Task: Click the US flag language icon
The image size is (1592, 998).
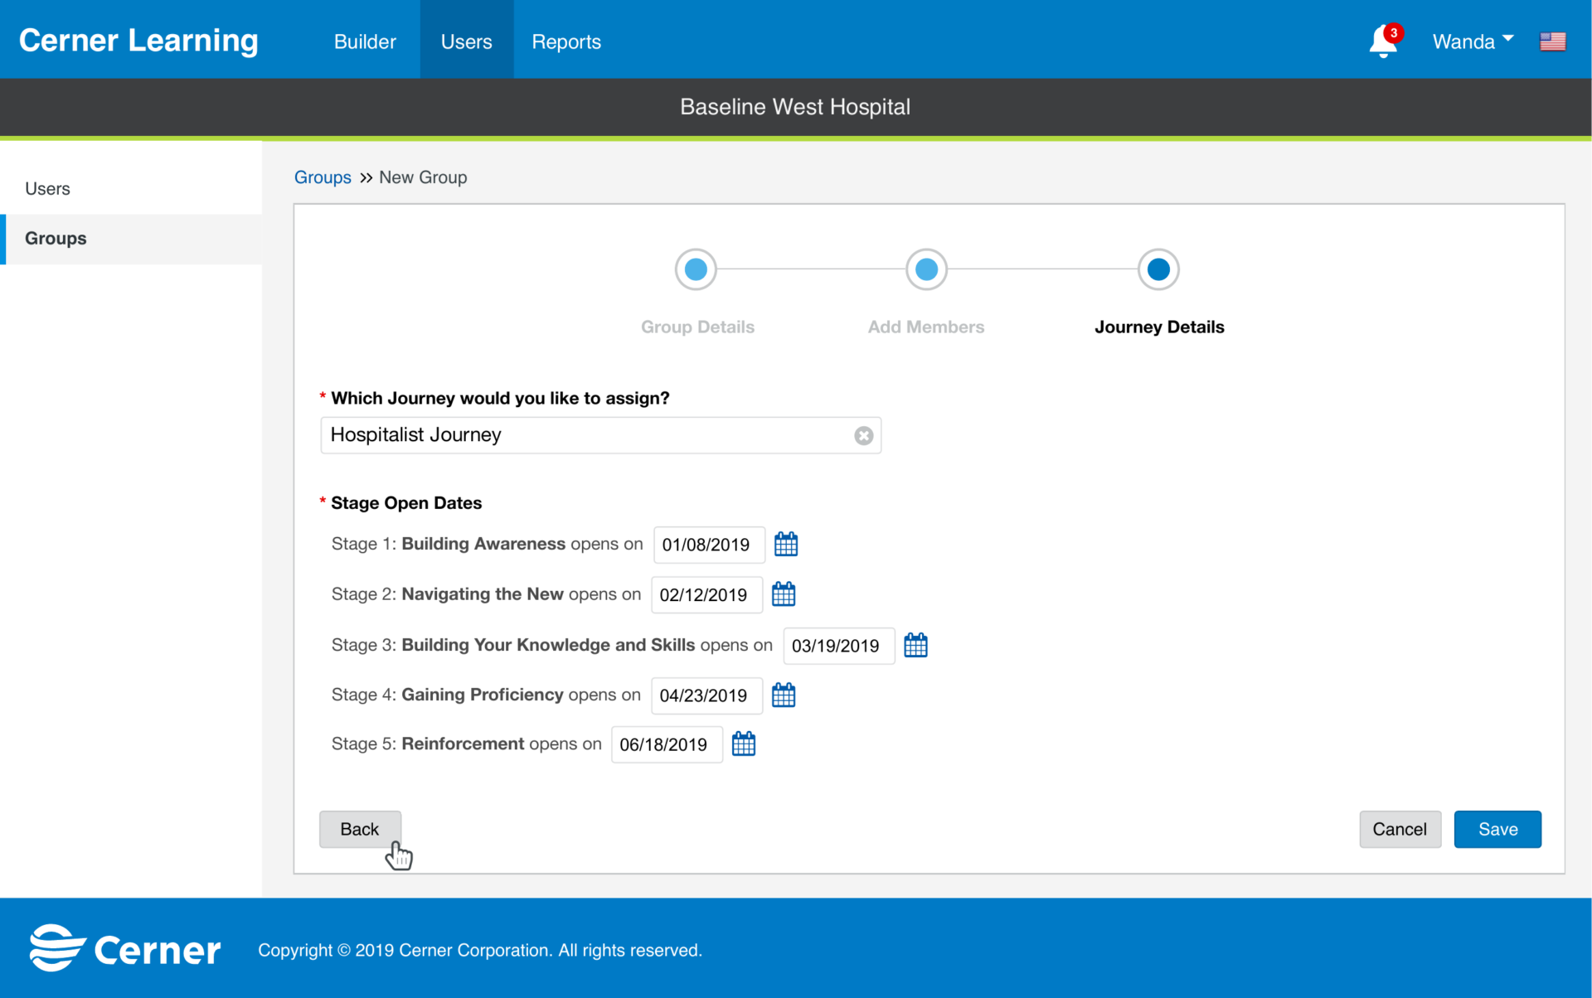Action: click(1552, 41)
